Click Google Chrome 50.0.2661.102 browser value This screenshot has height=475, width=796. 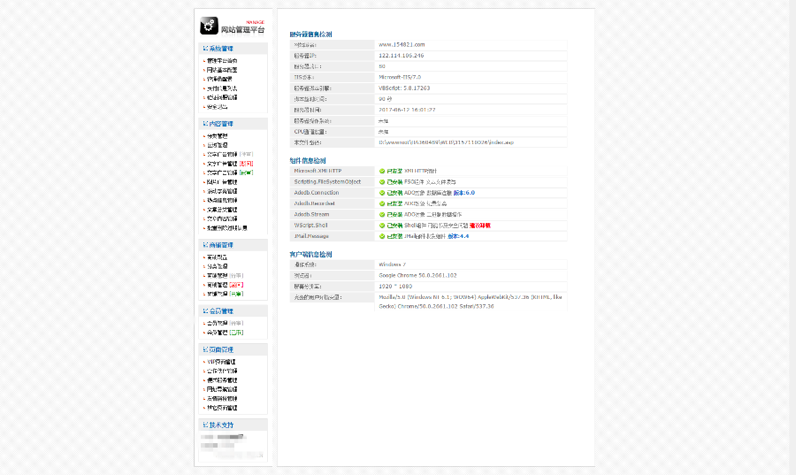click(417, 276)
